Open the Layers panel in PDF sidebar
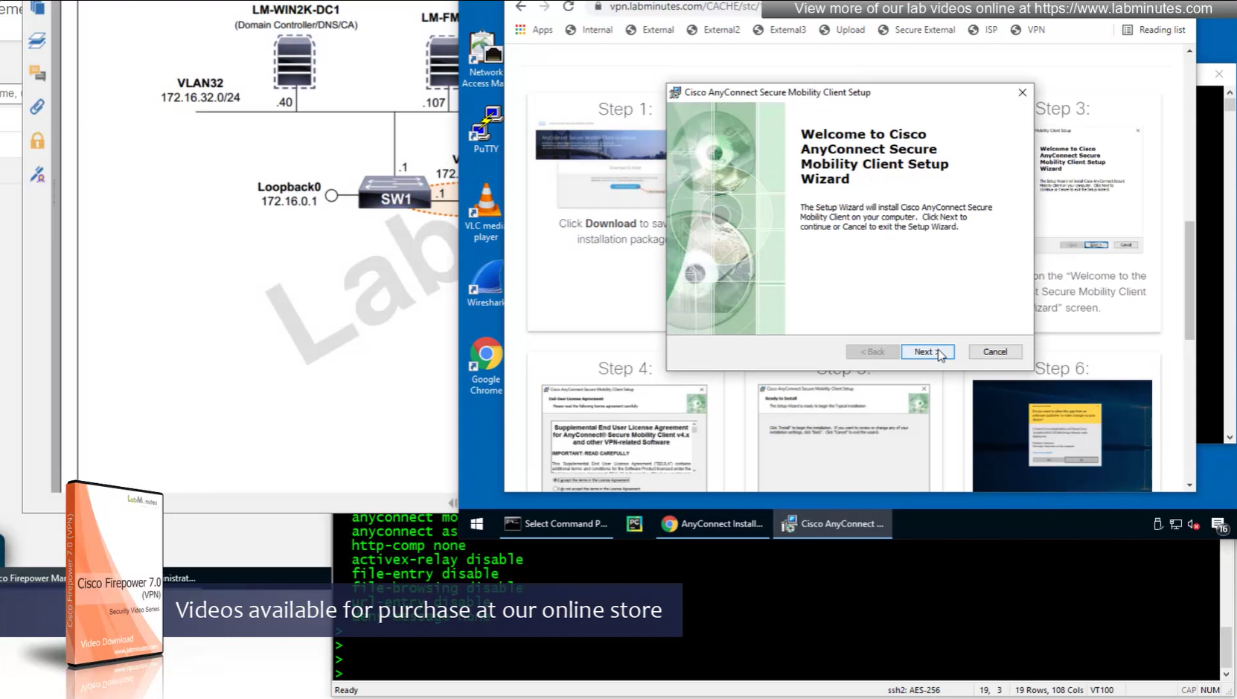Screen dimensions: 1237x699 (x=37, y=40)
